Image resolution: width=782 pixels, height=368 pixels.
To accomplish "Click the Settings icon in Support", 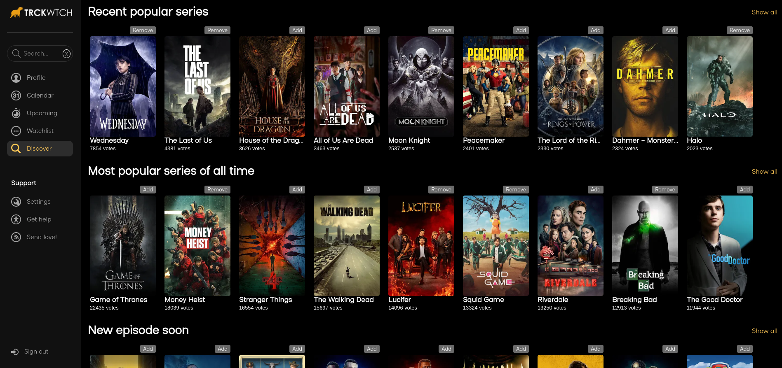I will click(16, 202).
